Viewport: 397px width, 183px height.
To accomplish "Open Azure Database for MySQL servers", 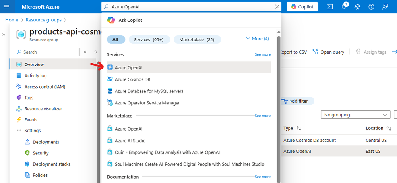I will 189,91.
